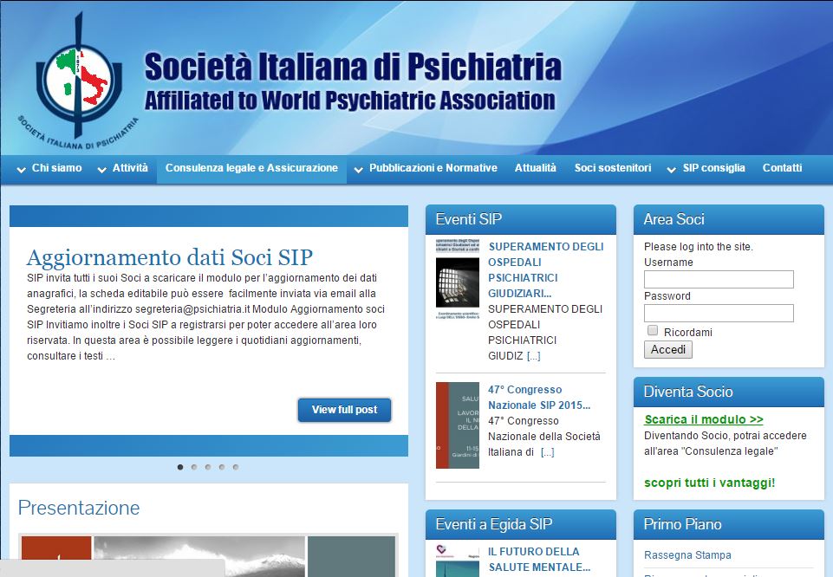Open IL FUTURO DELLA SALUTE MENTALE link
Screen dimensions: 833x577
pyautogui.click(x=538, y=560)
